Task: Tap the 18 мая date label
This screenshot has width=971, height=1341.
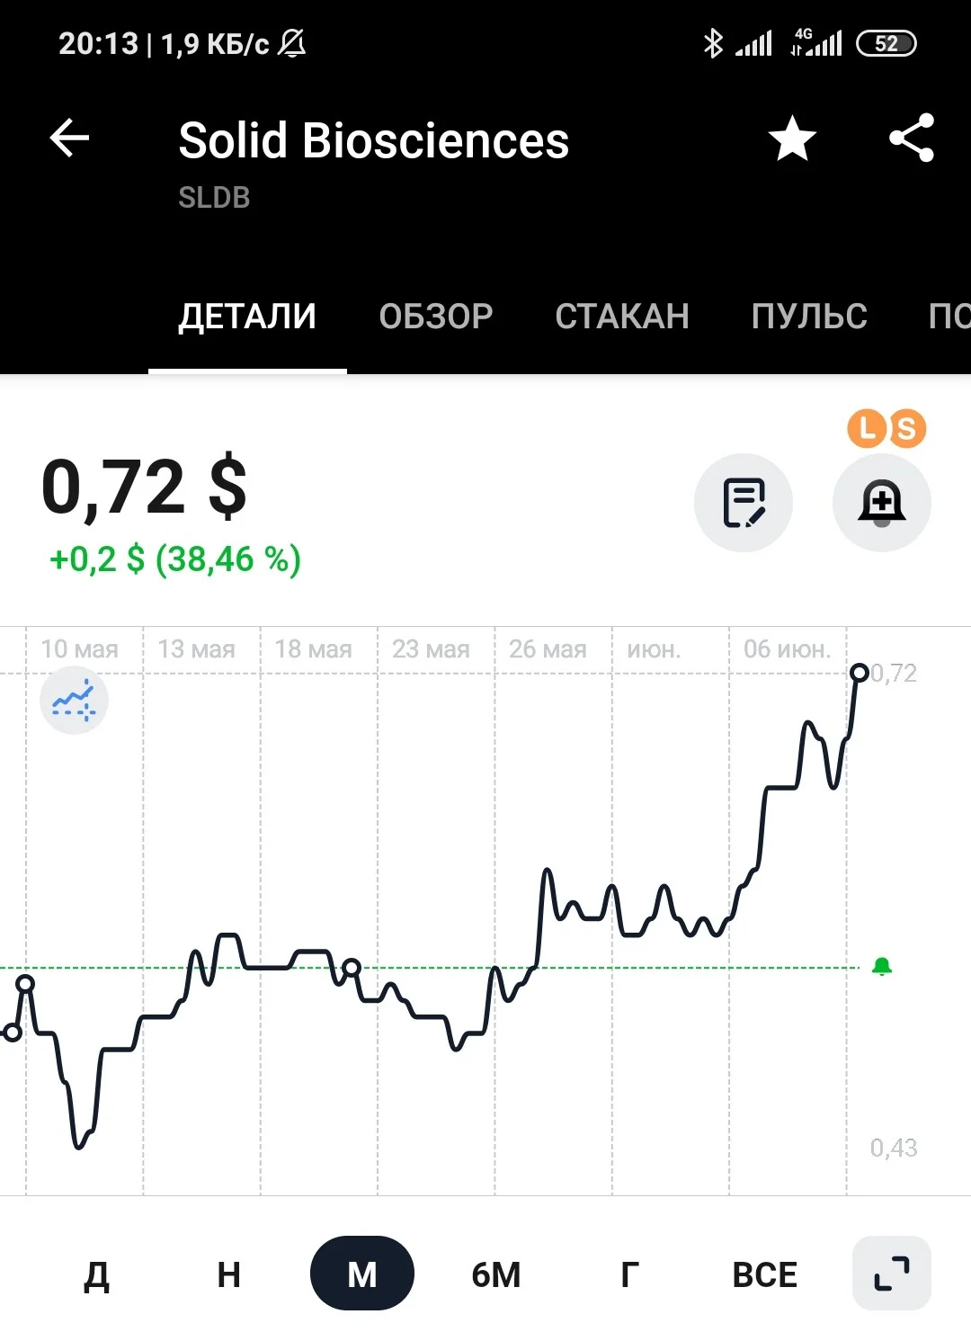Action: (314, 649)
